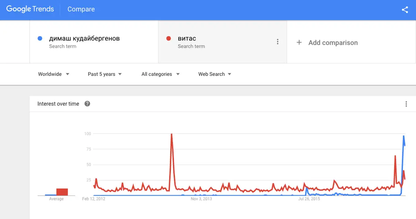Expand the All categories dropdown

point(161,74)
